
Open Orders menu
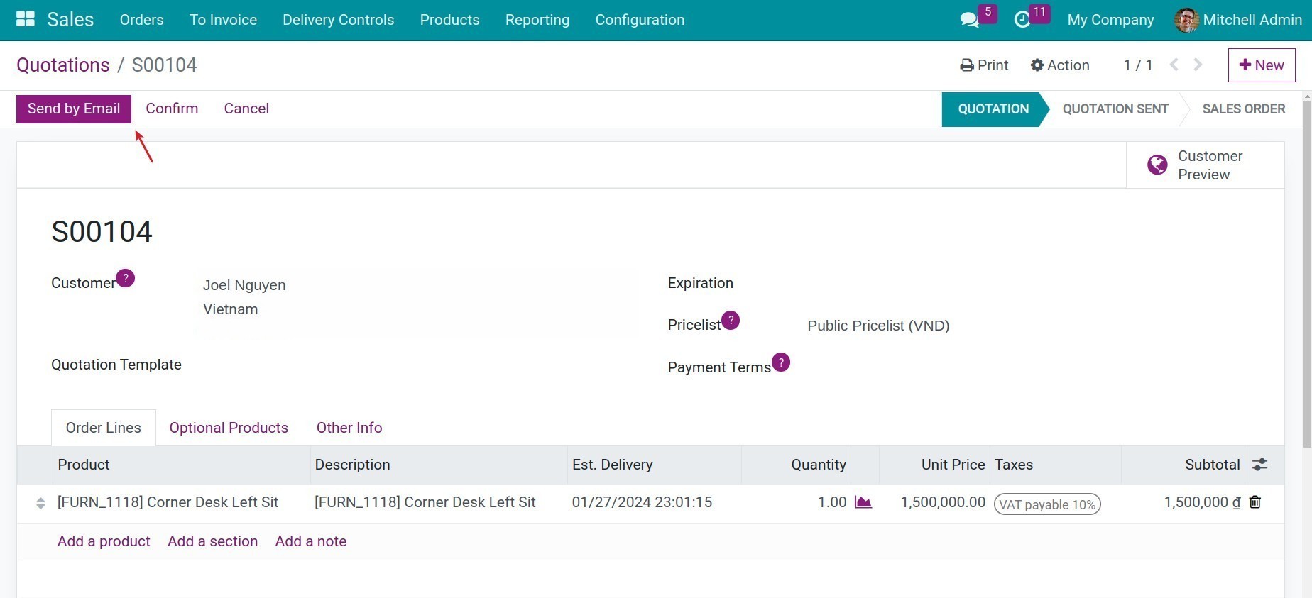[x=141, y=20]
